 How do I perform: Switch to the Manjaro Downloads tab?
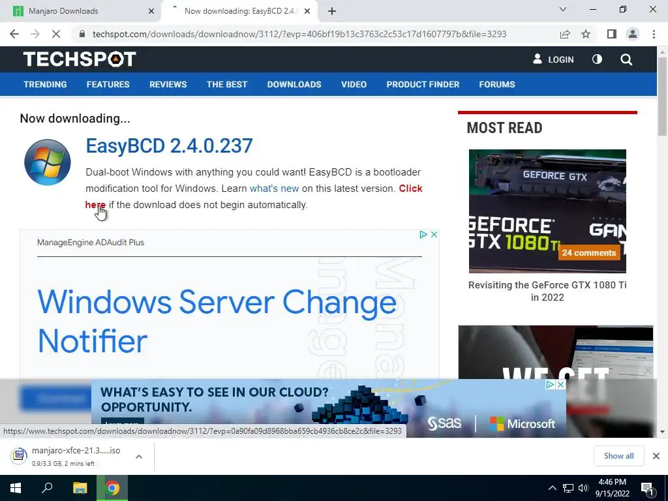coord(81,11)
